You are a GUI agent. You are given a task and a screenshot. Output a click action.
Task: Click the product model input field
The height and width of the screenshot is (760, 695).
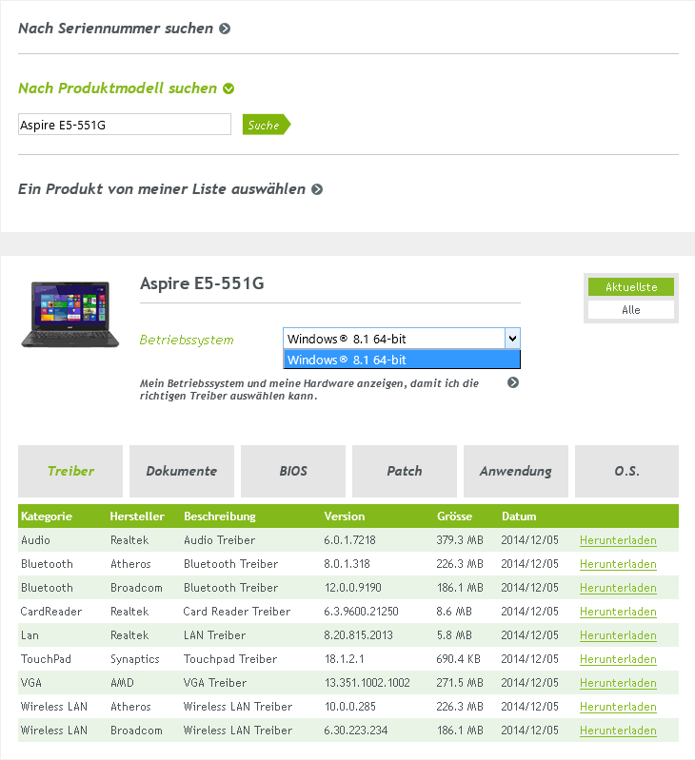coord(125,125)
